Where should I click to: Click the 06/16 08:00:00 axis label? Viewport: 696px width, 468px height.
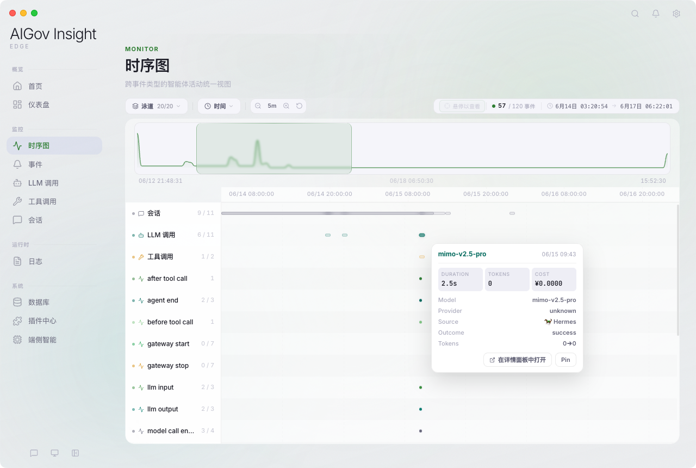pos(564,194)
